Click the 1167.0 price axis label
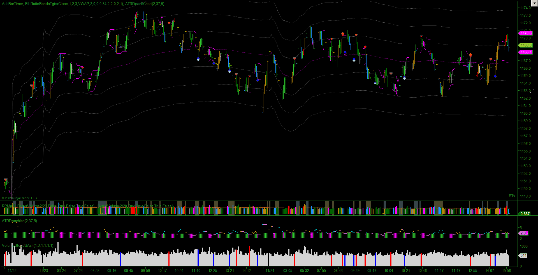This screenshot has height=275, width=538. click(x=525, y=61)
